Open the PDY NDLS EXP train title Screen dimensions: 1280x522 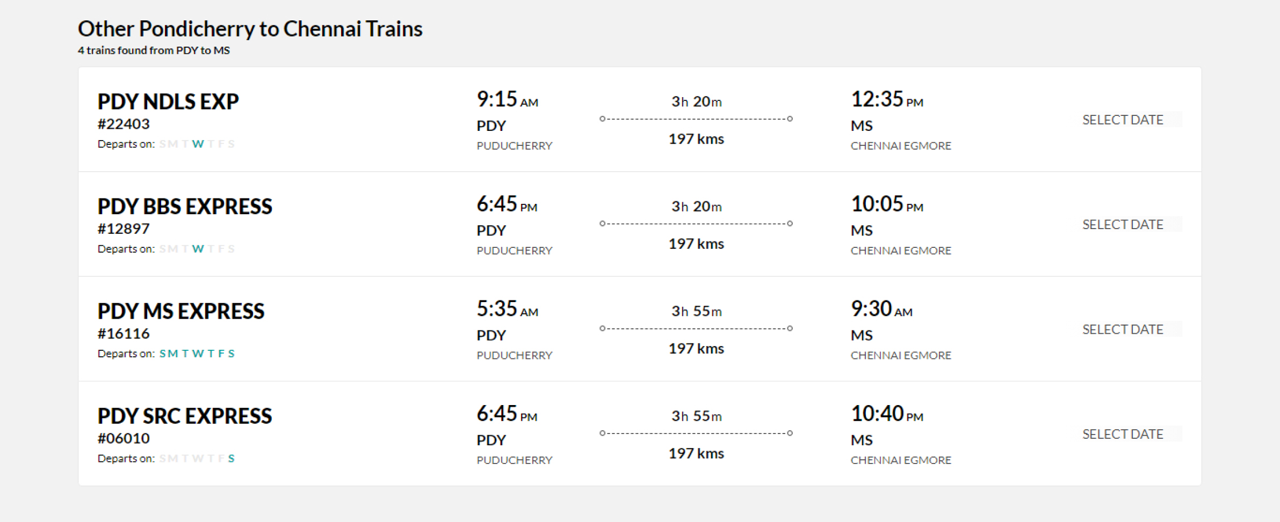click(x=168, y=101)
